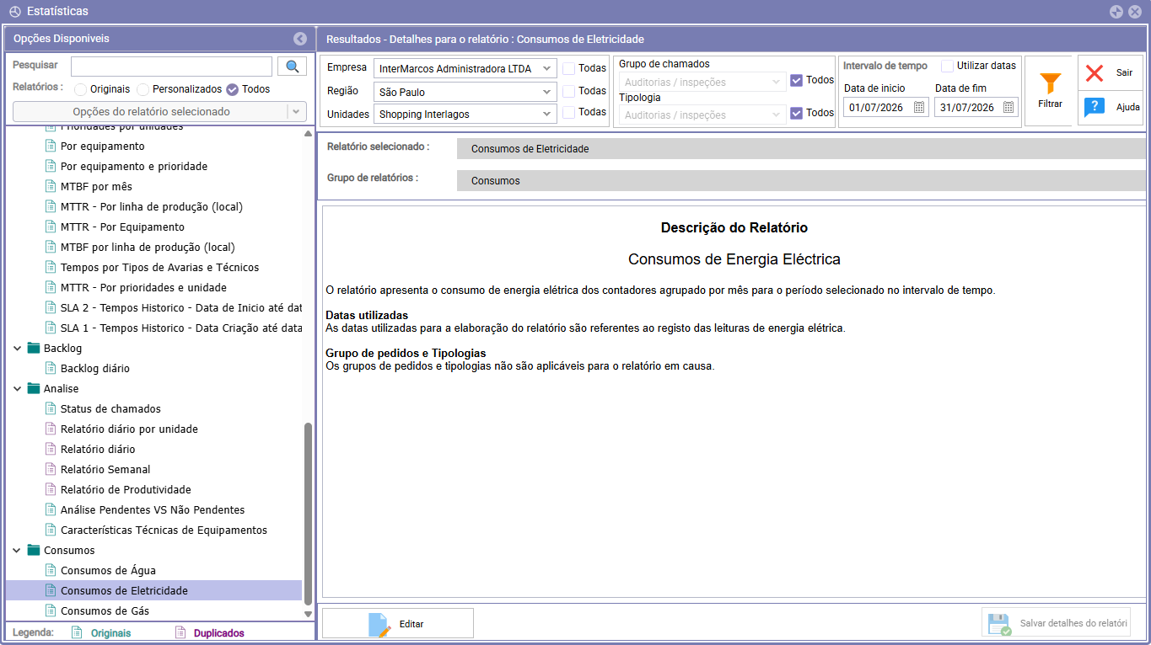Click the Editar button

point(398,623)
